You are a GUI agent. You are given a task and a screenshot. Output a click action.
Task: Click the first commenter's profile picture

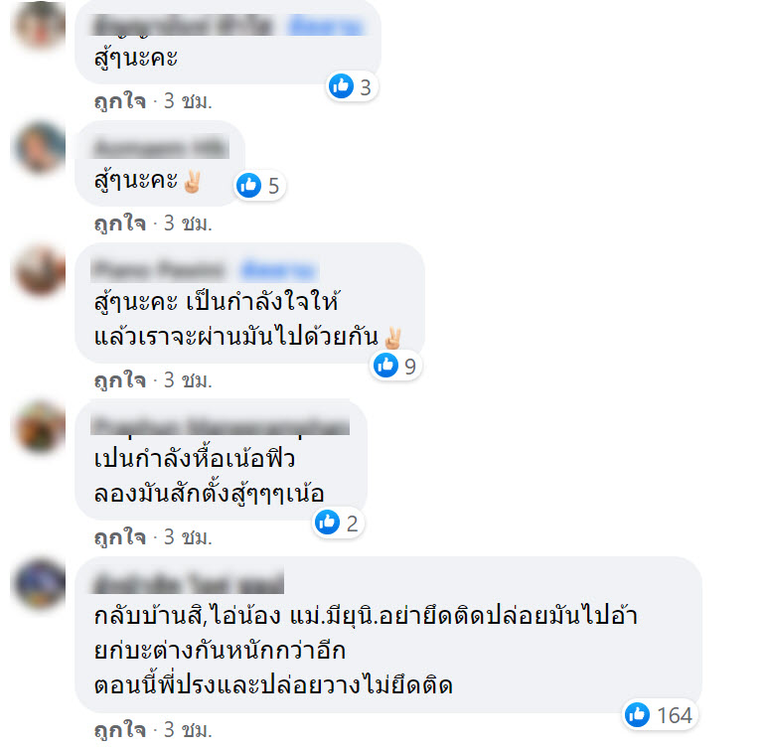point(41,25)
